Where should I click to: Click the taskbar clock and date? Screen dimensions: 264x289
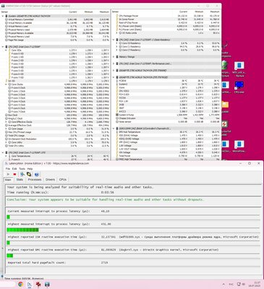[257, 284]
